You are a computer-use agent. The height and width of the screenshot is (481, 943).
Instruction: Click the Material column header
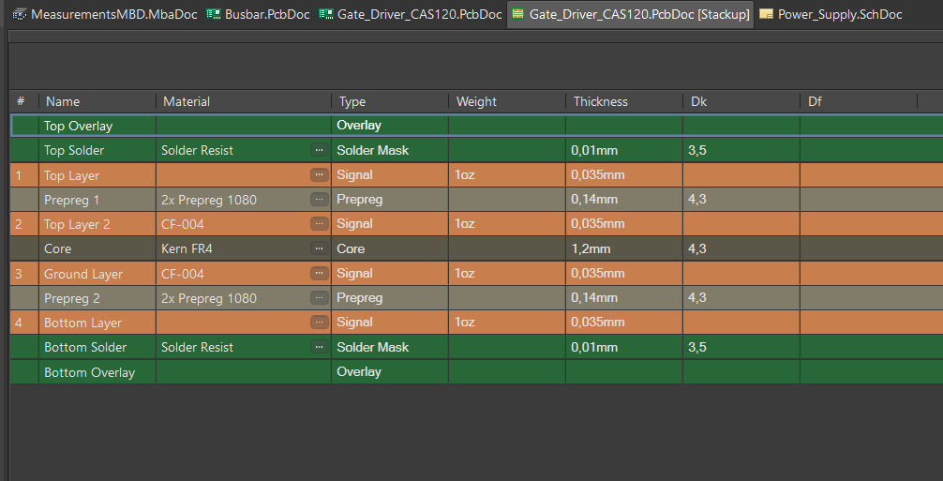click(187, 101)
